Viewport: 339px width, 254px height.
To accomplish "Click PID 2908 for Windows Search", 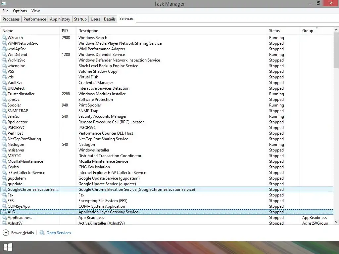I will [66, 38].
